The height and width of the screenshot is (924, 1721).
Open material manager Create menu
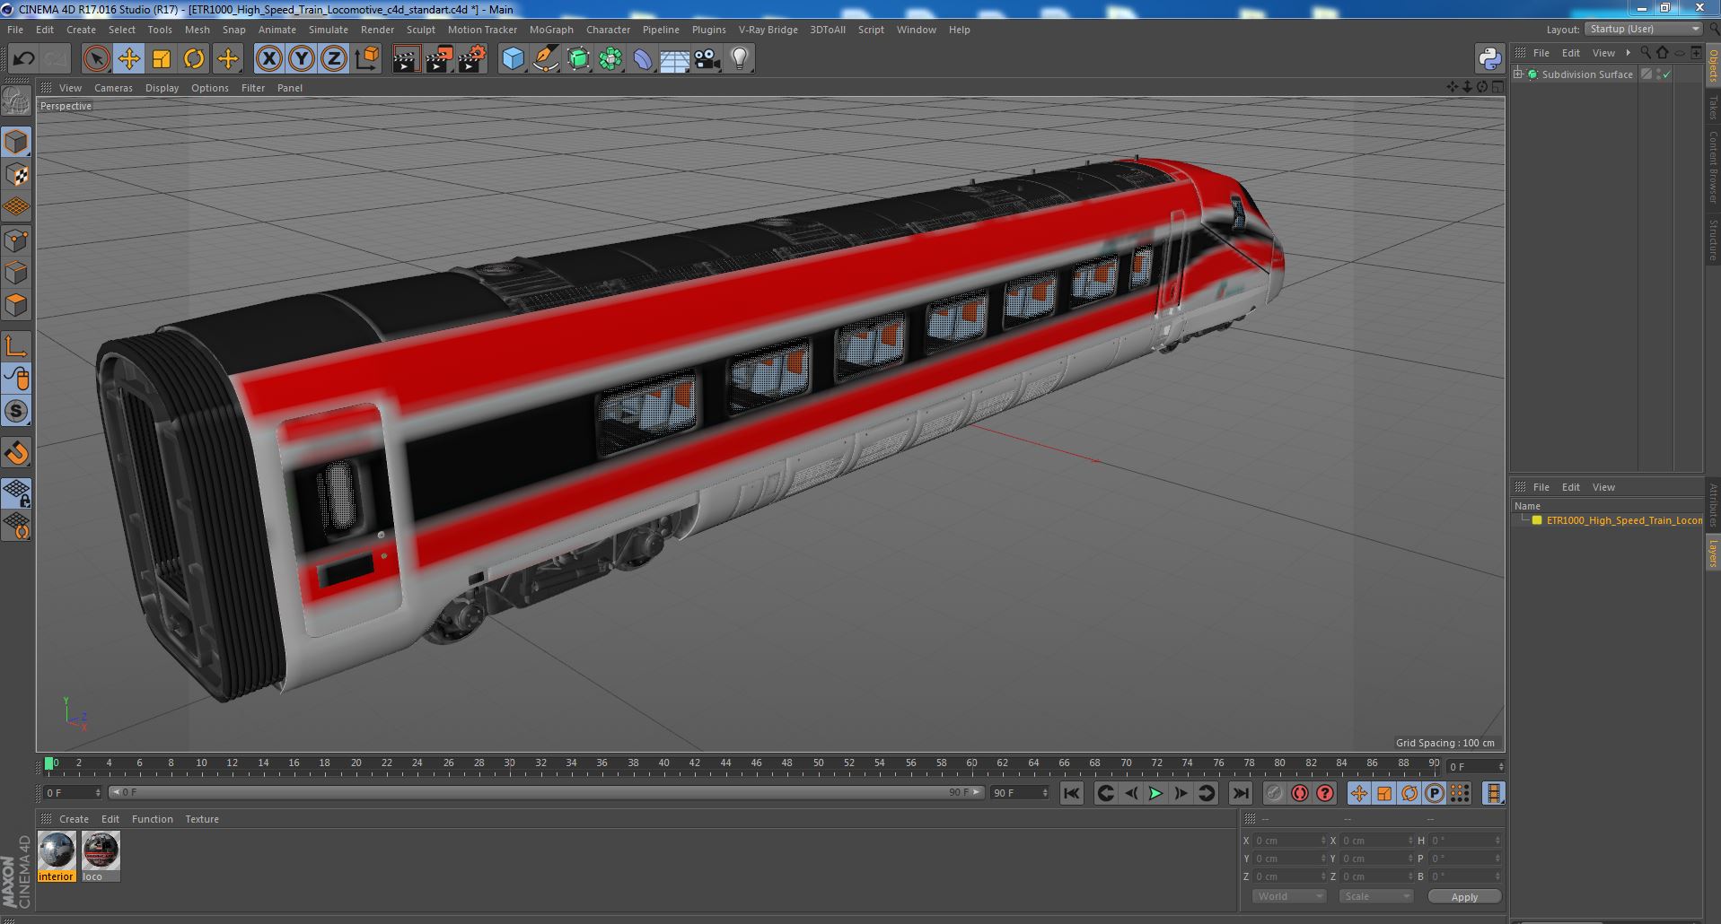(74, 819)
